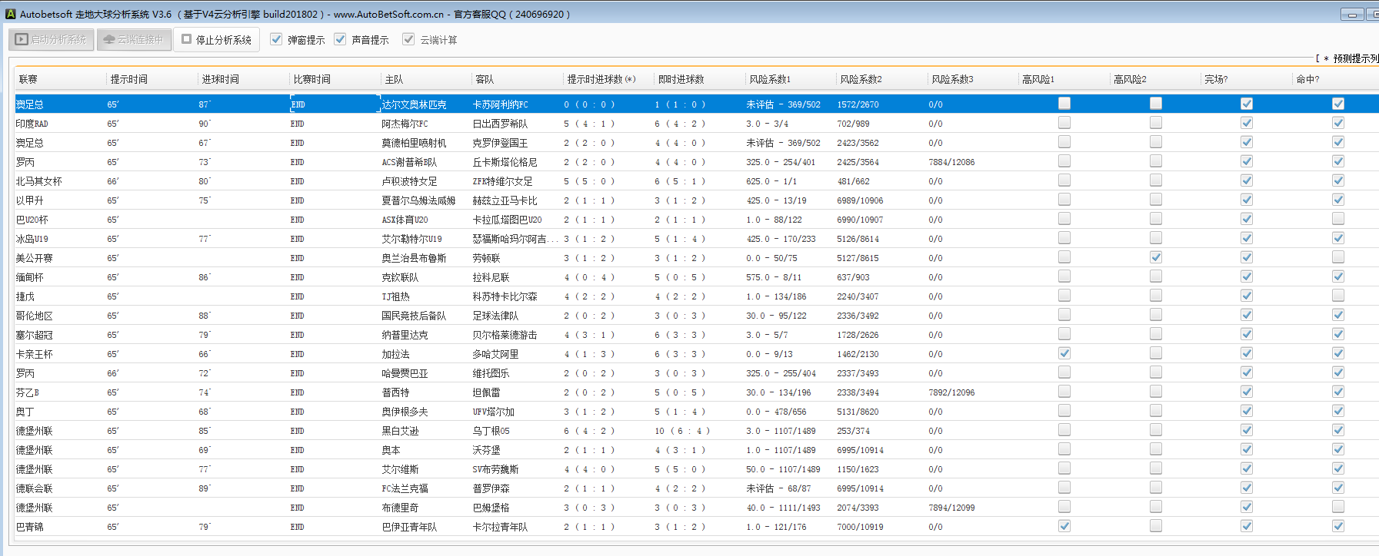Click the 提示时间 column header
The width and height of the screenshot is (1379, 556).
tap(128, 79)
